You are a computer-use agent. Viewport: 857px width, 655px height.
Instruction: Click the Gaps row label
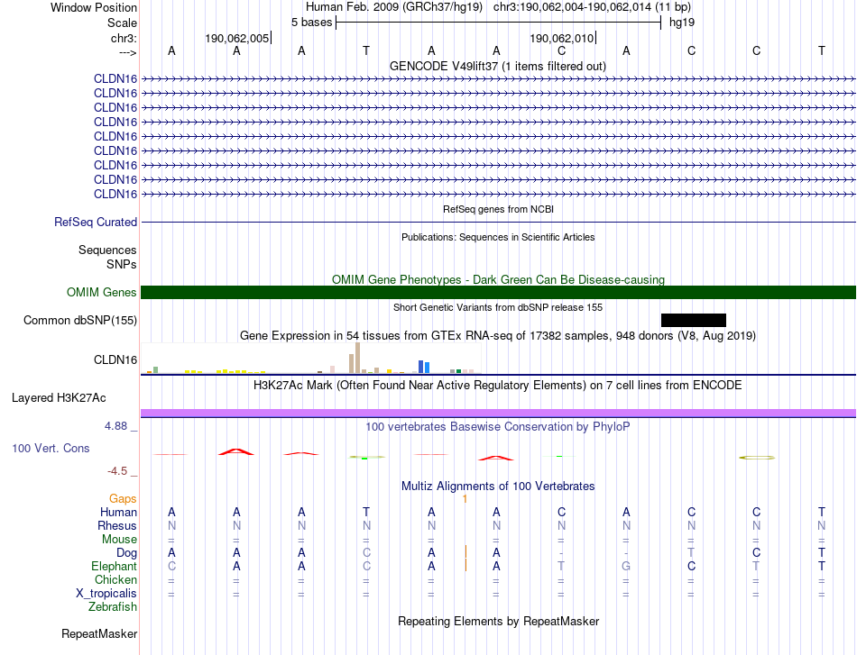pos(123,498)
